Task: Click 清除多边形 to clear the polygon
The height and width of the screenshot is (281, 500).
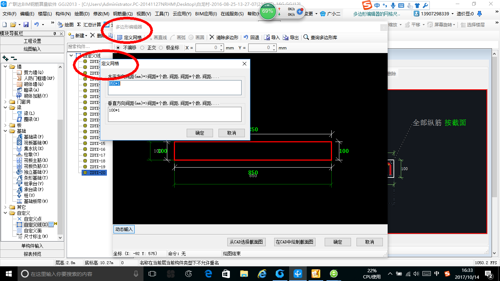Action: (x=224, y=37)
